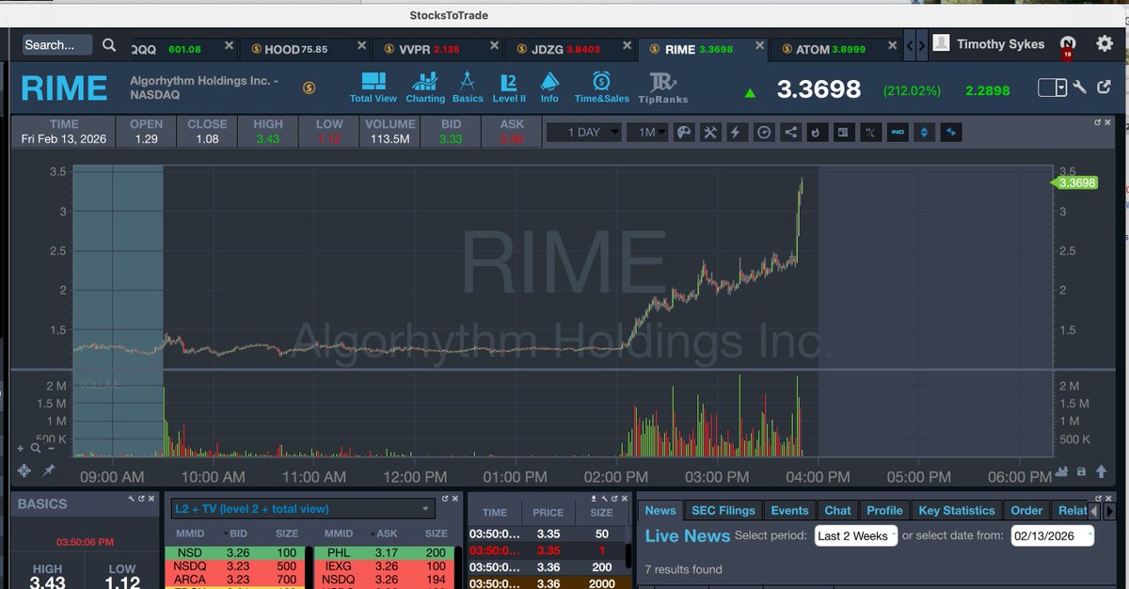Viewport: 1129px width, 589px height.
Task: Open the settings gear icon
Action: click(x=1105, y=43)
